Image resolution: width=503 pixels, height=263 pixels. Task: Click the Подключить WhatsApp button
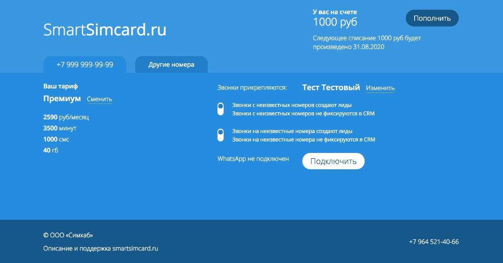pos(333,161)
